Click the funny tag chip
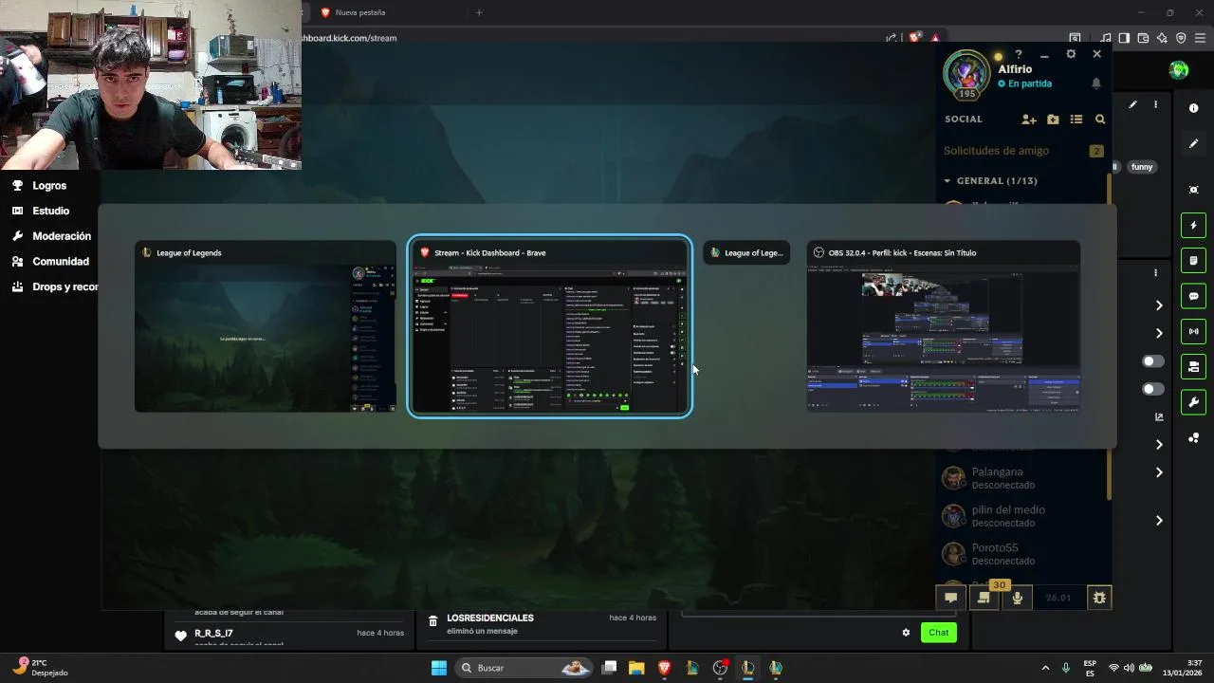Image resolution: width=1214 pixels, height=683 pixels. coord(1142,167)
